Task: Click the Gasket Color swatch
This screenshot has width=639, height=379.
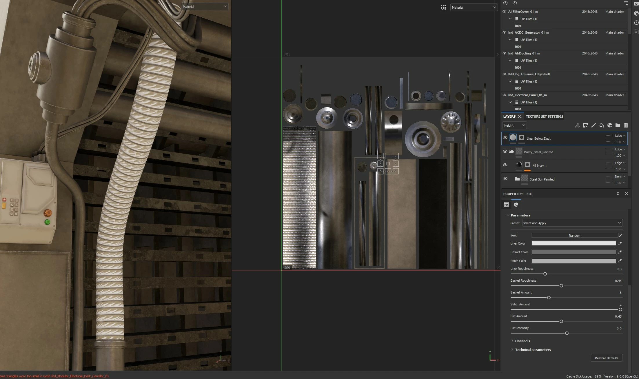Action: [x=574, y=252]
